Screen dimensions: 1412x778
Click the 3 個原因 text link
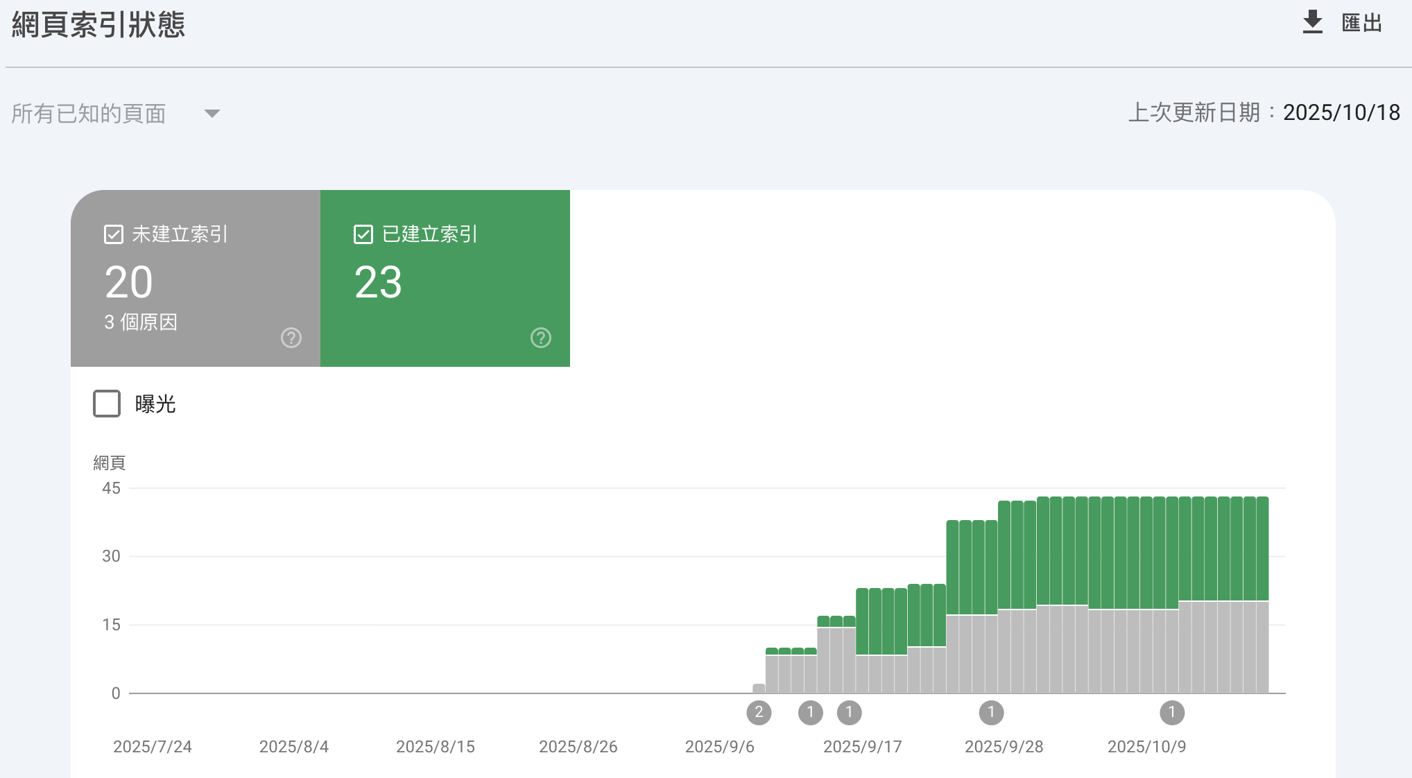(141, 322)
